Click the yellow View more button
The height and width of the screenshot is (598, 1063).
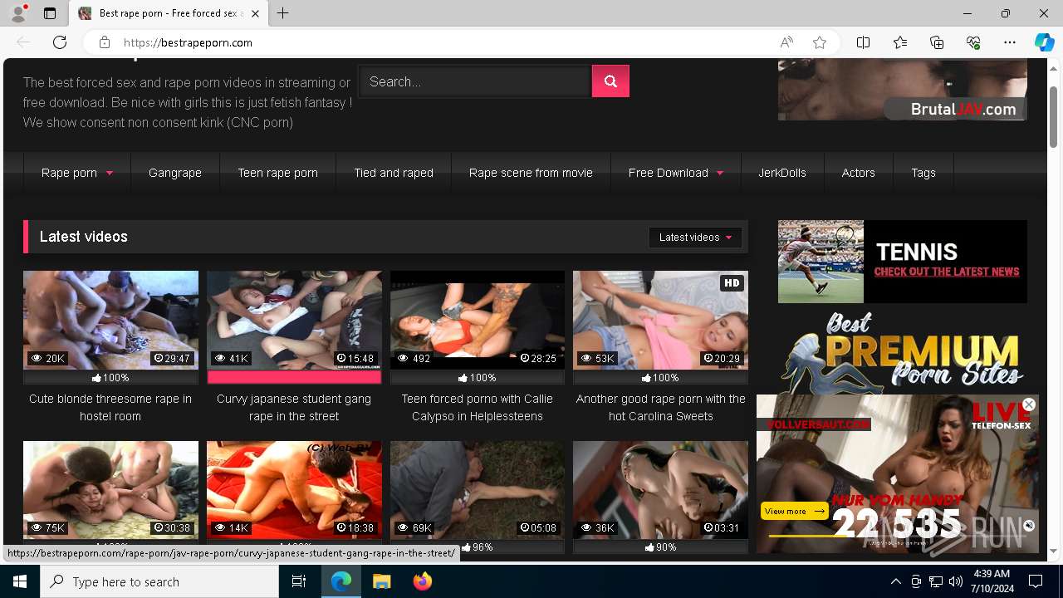(794, 511)
